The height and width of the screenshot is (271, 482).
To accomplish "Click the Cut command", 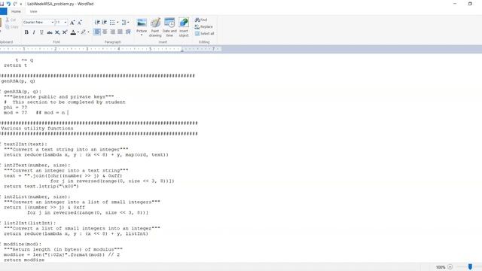I will [x=11, y=20].
